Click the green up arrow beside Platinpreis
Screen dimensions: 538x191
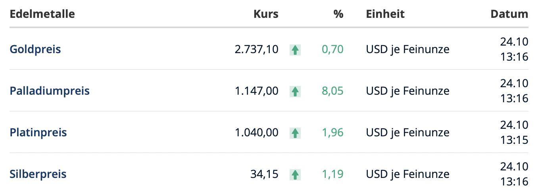click(295, 133)
